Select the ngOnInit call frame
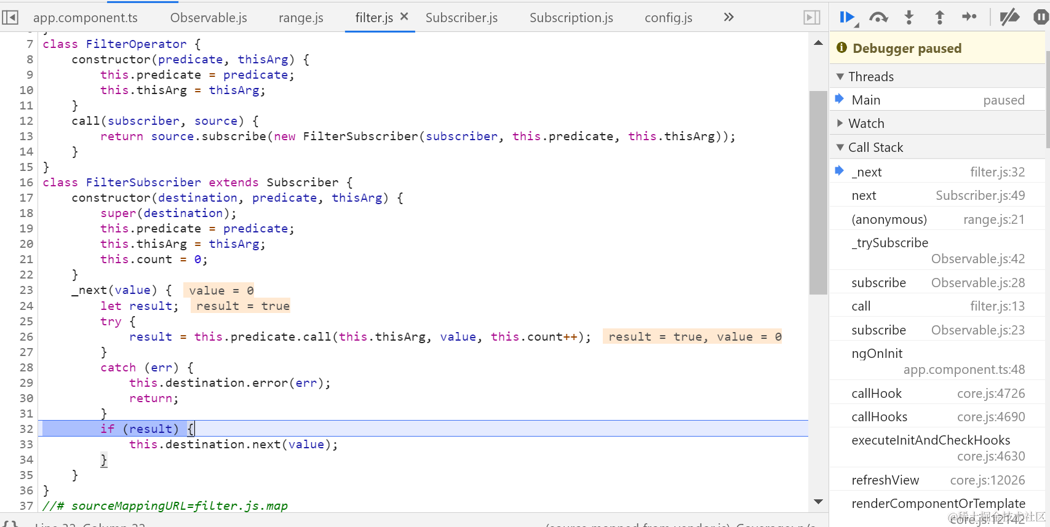This screenshot has height=527, width=1050. pyautogui.click(x=937, y=361)
